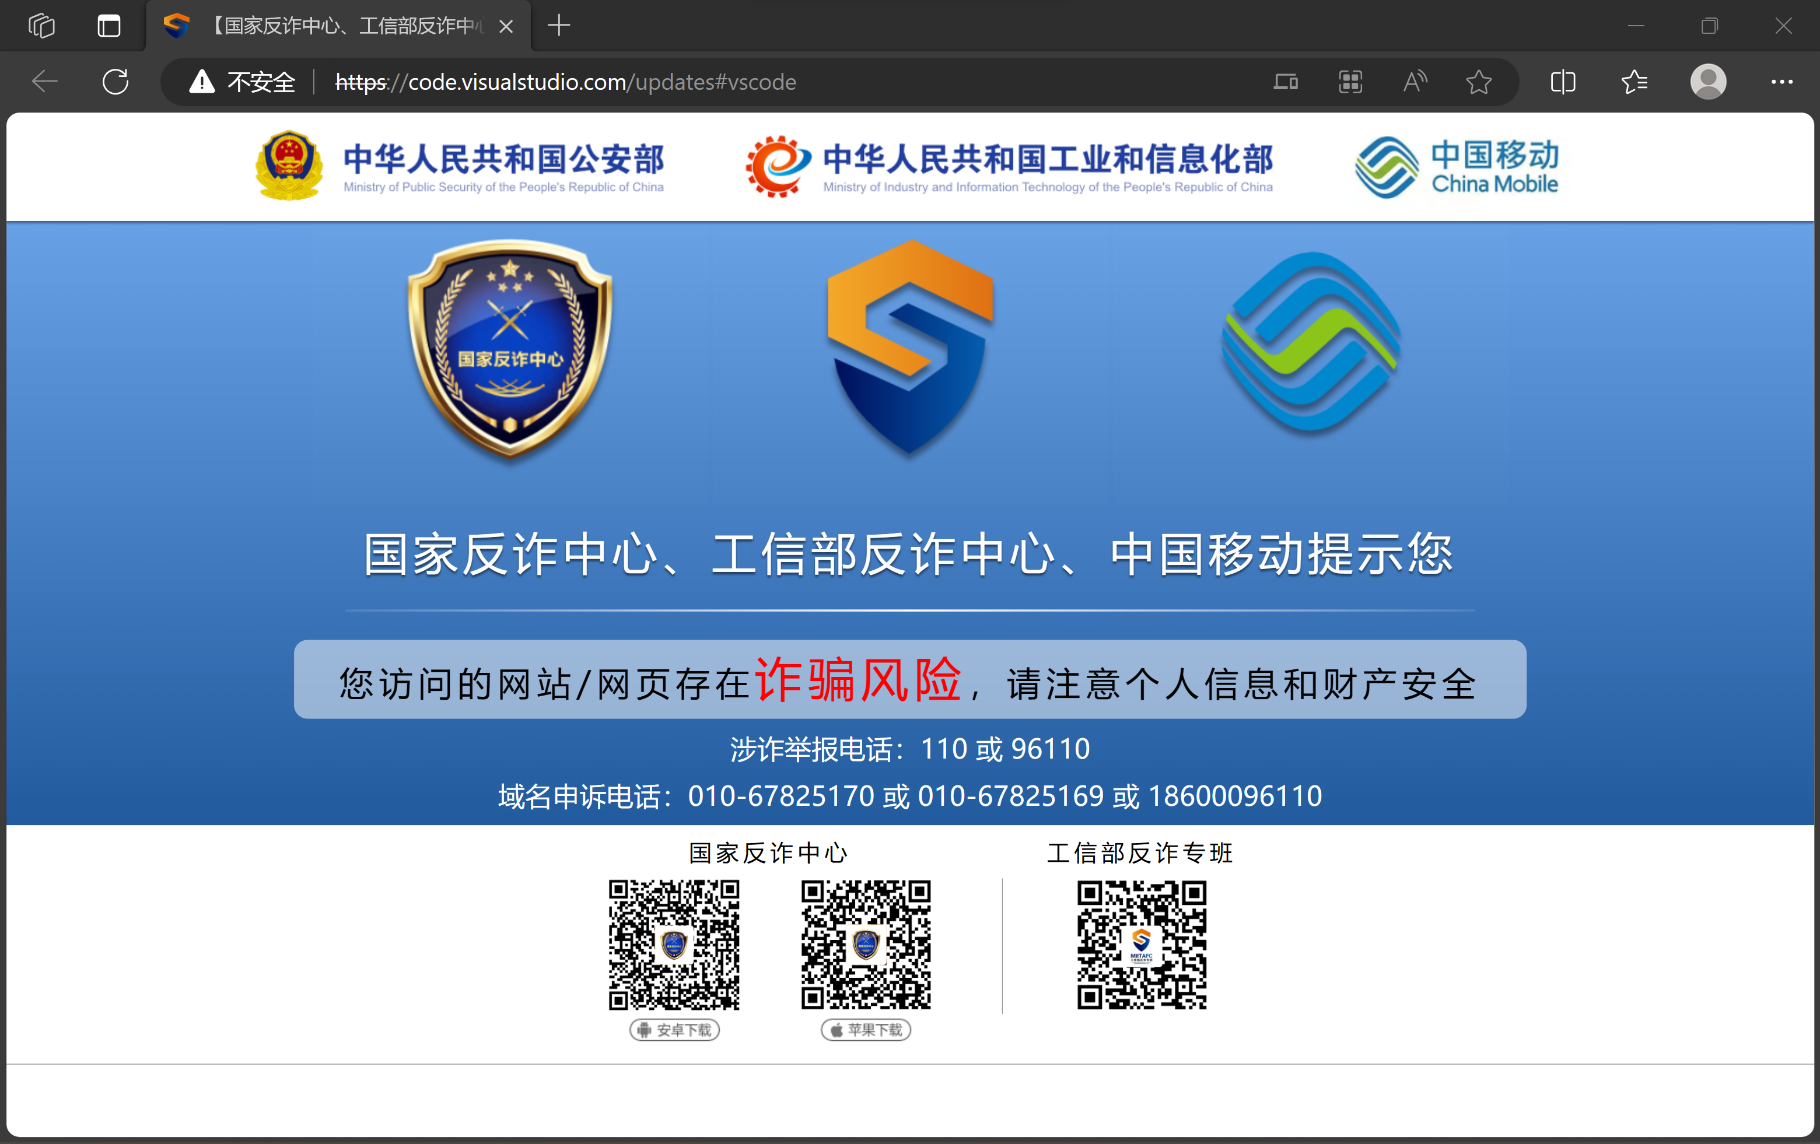Image resolution: width=1820 pixels, height=1144 pixels.
Task: Click the 工信部反诈专班 label
Action: point(1140,853)
